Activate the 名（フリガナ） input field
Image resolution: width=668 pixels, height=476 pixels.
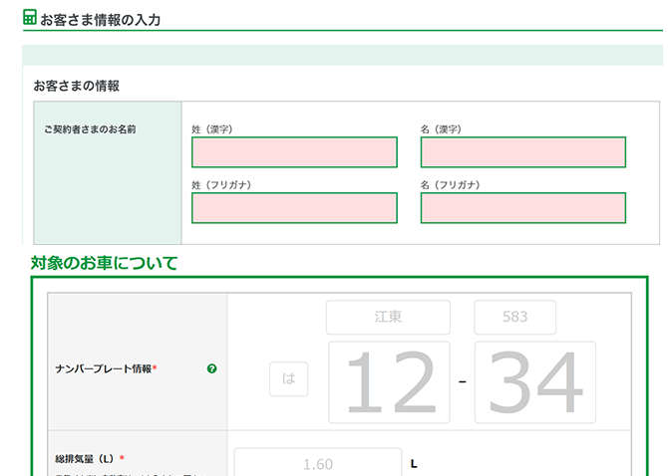point(522,208)
